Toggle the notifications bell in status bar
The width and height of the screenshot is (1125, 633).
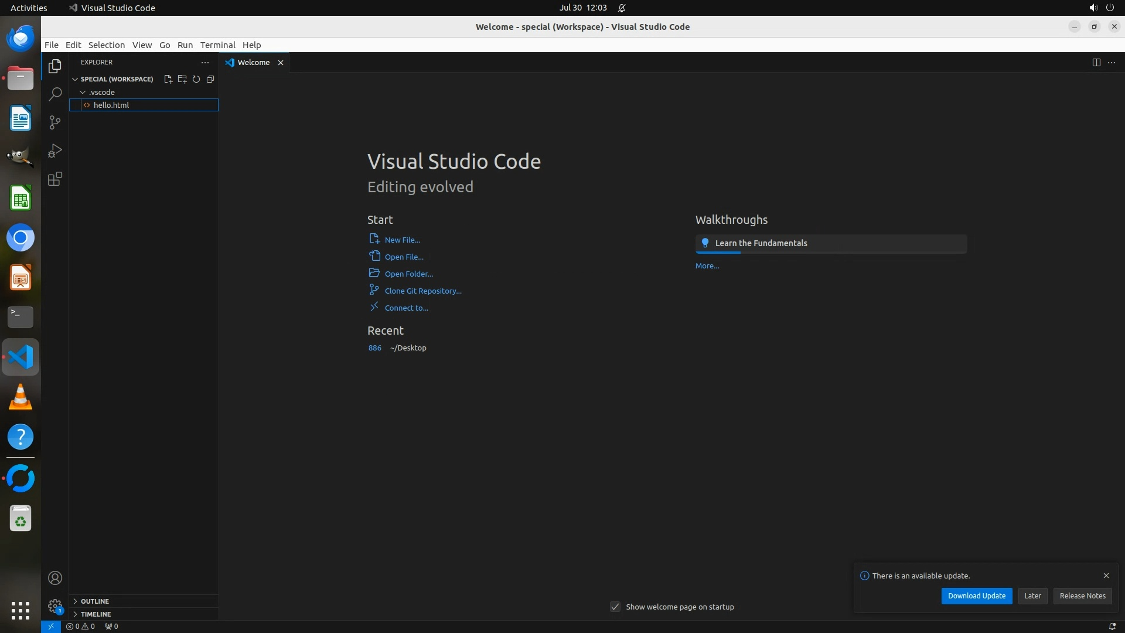point(1112,626)
